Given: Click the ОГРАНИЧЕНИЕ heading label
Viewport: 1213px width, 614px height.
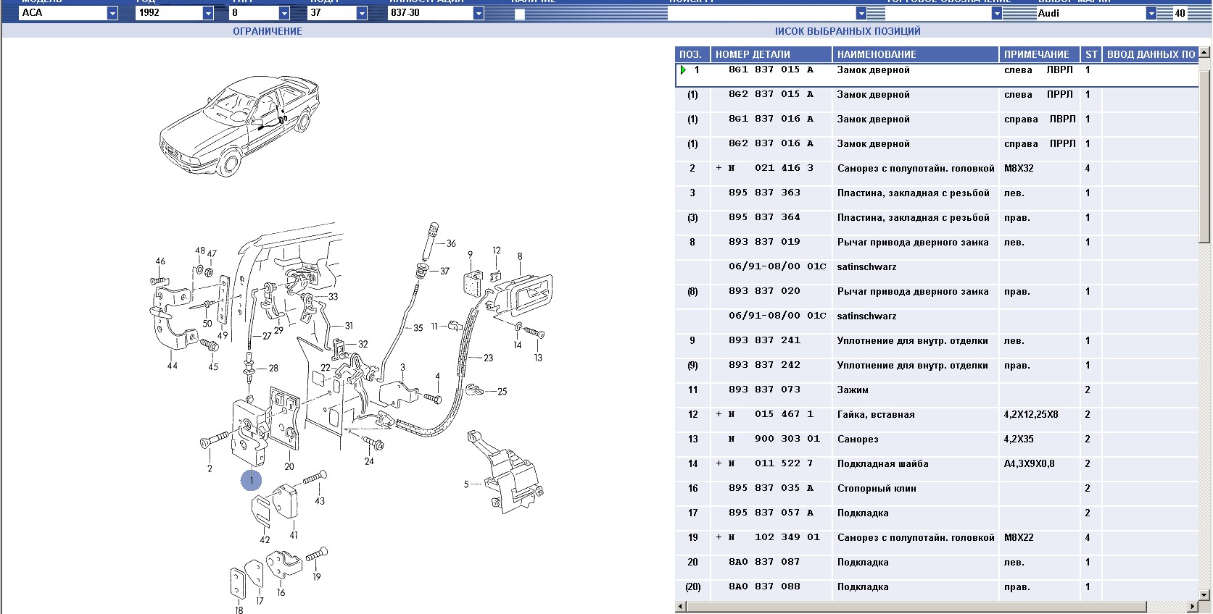Looking at the screenshot, I should (x=268, y=31).
